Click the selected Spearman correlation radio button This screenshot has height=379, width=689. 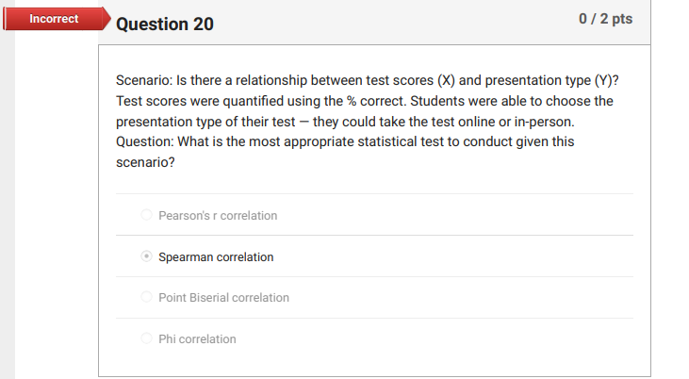click(x=146, y=256)
